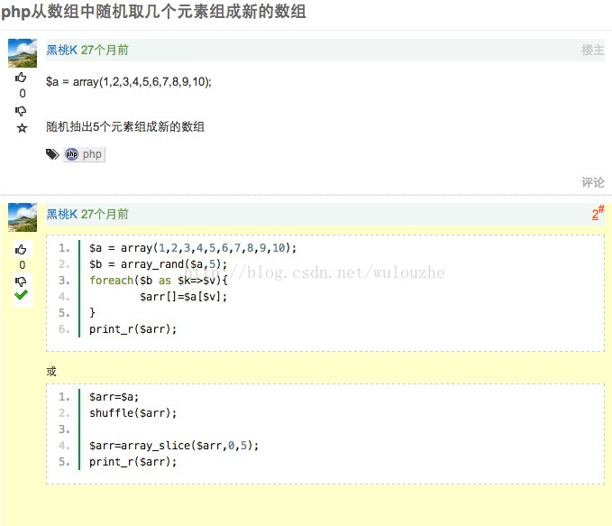This screenshot has height=526, width=612.
Task: Click the question's vote count 0
Action: pos(23,94)
